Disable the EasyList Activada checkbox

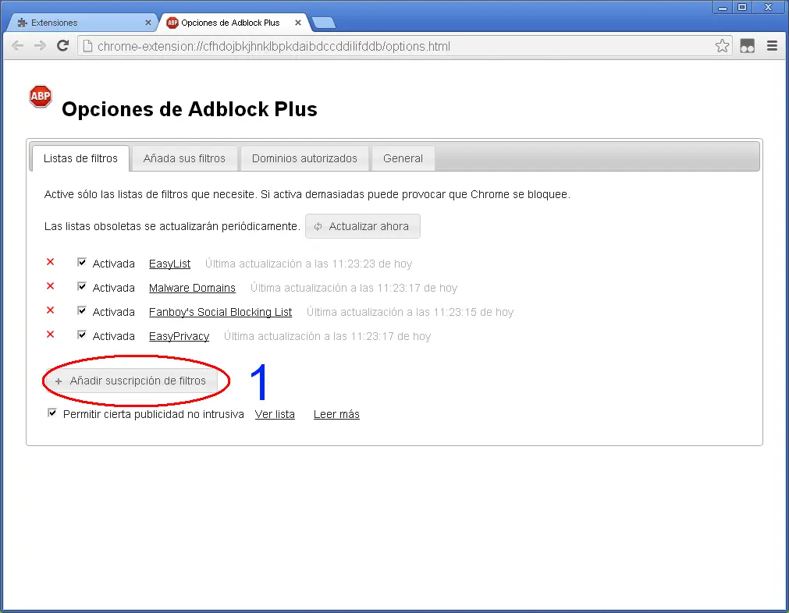[81, 262]
